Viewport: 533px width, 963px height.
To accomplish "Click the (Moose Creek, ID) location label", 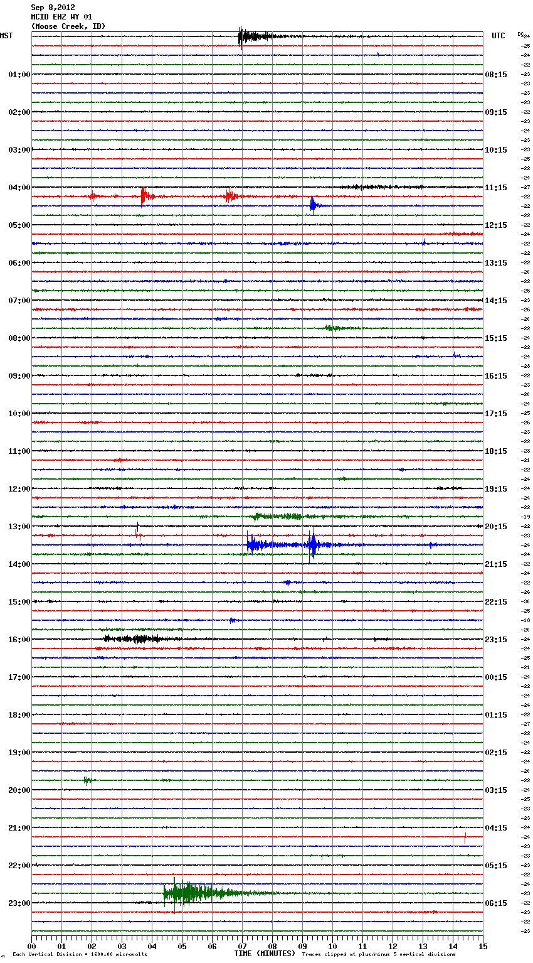I will (68, 26).
